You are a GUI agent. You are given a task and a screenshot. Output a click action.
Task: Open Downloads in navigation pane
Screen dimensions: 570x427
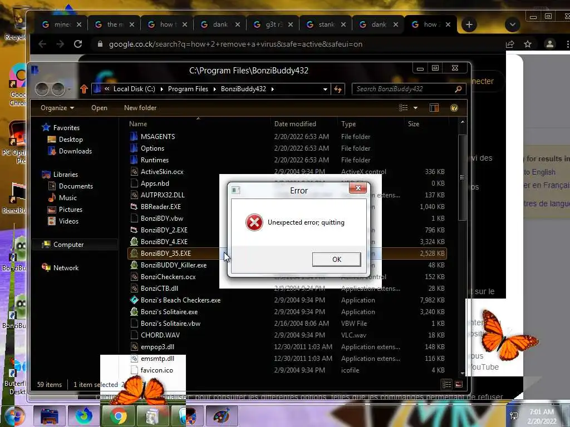tap(75, 151)
